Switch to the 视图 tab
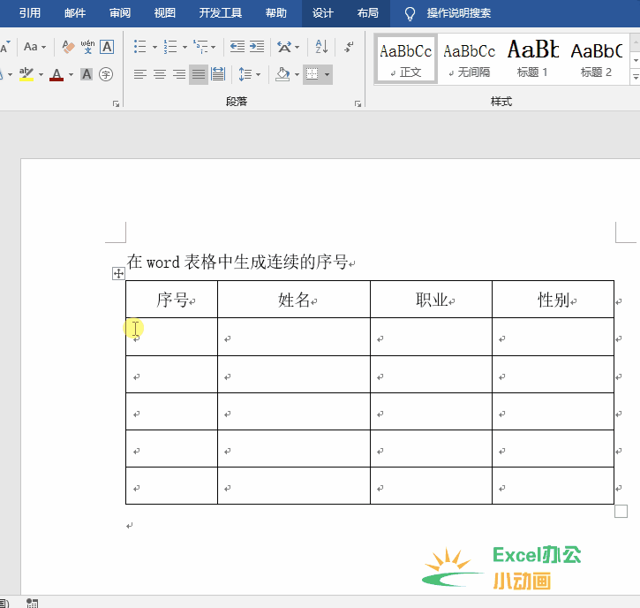 165,13
